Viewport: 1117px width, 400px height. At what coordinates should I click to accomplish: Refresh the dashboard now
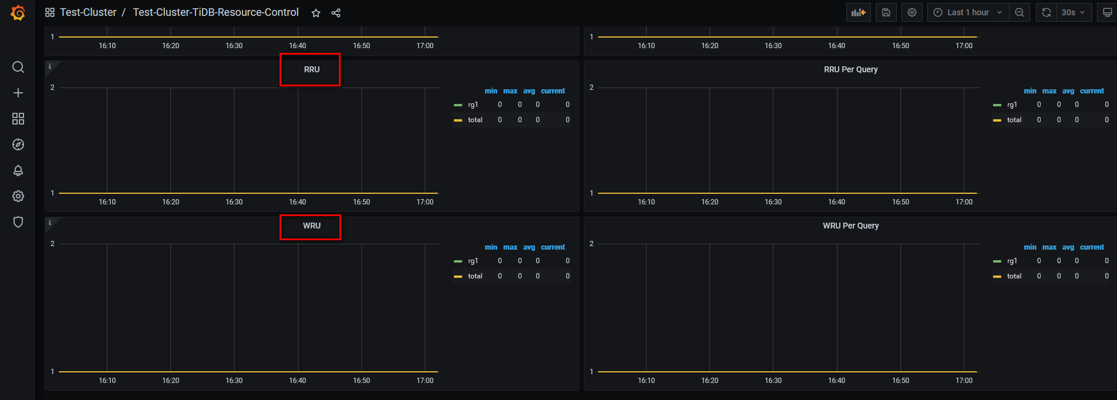(x=1047, y=12)
